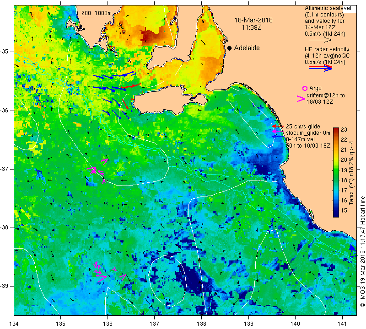Viewport: 366px width, 329px height.
Task: Pick the green colorbar section beside 19
Action: click(x=336, y=170)
